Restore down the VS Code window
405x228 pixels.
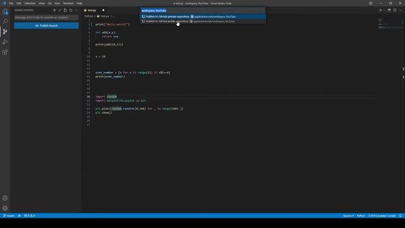point(390,3)
